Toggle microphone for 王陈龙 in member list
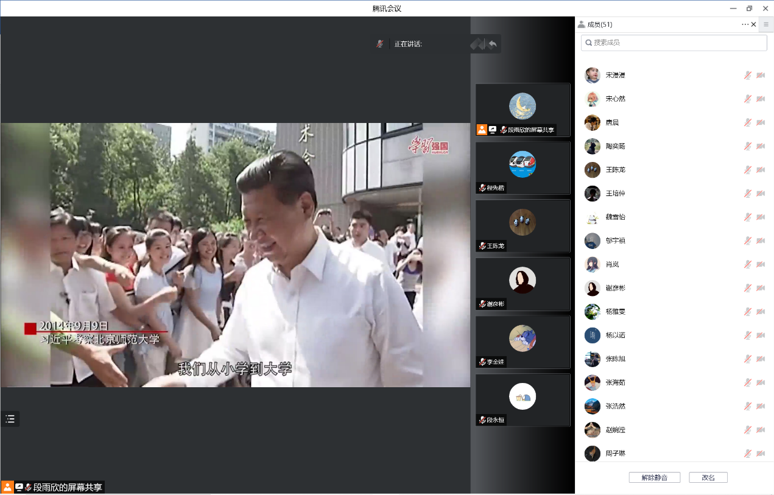Image resolution: width=774 pixels, height=495 pixels. pos(747,170)
